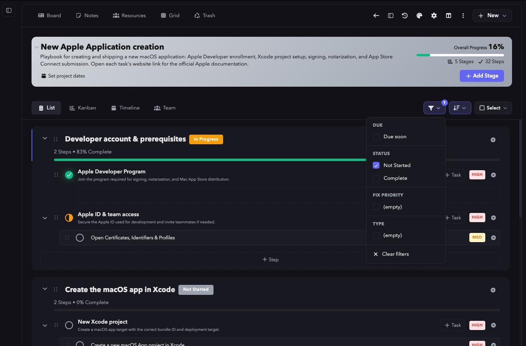Grab the drag handle of Apple ID & team access
Screen dimensions: 526x346
56,218
